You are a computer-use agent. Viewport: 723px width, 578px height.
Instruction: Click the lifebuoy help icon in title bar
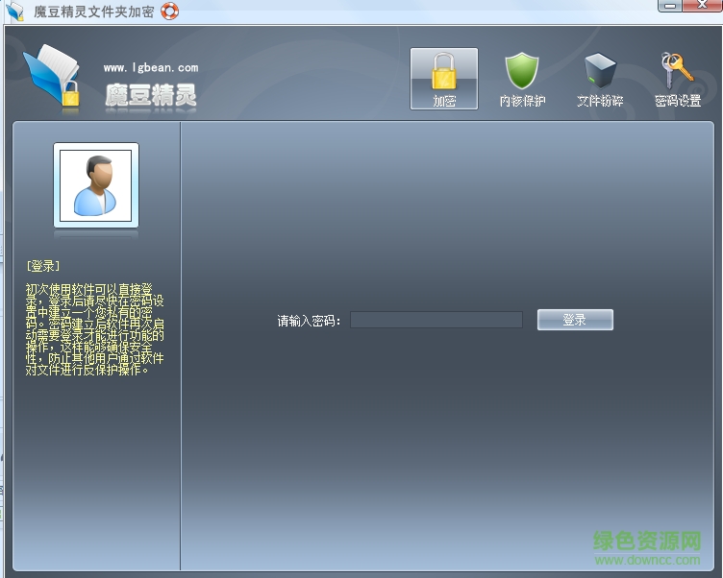(169, 12)
